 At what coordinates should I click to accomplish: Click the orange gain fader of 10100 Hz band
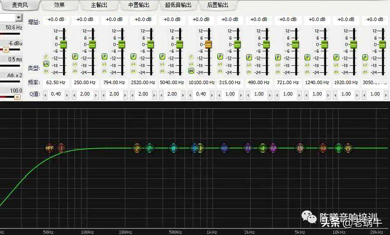click(209, 44)
